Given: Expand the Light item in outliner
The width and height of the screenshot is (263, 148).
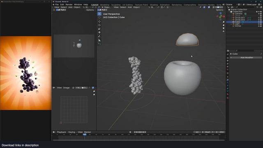Looking at the screenshot, I should pyautogui.click(x=231, y=24).
